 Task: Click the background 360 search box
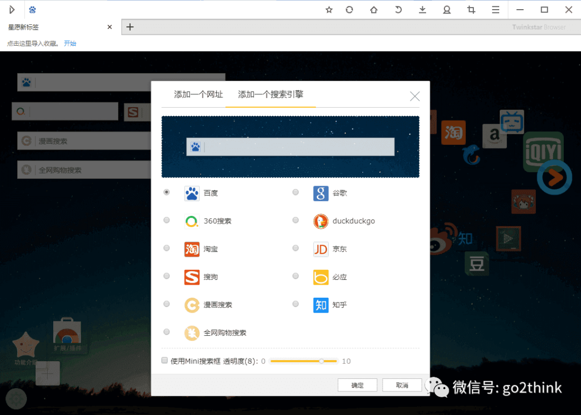65,111
